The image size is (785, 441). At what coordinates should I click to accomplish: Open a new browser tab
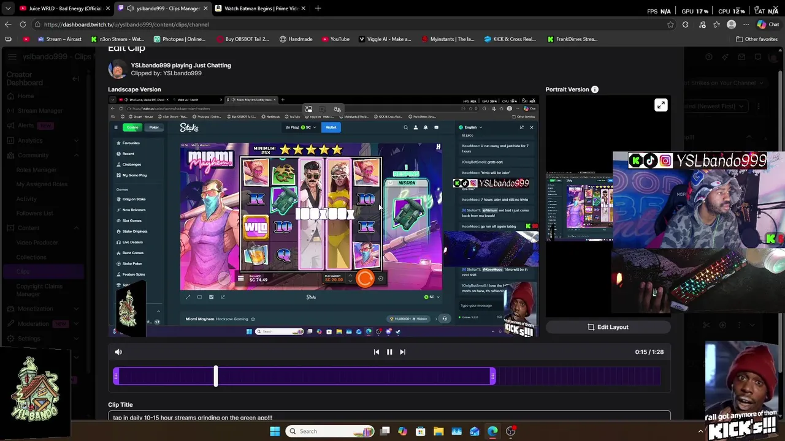[318, 9]
